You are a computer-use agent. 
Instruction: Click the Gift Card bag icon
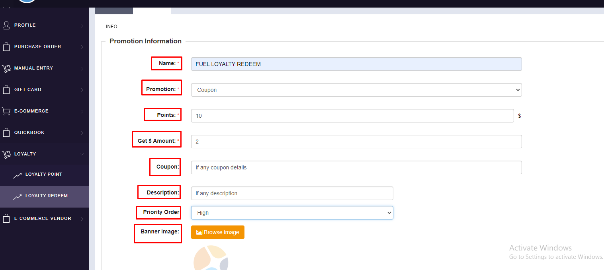pos(6,90)
